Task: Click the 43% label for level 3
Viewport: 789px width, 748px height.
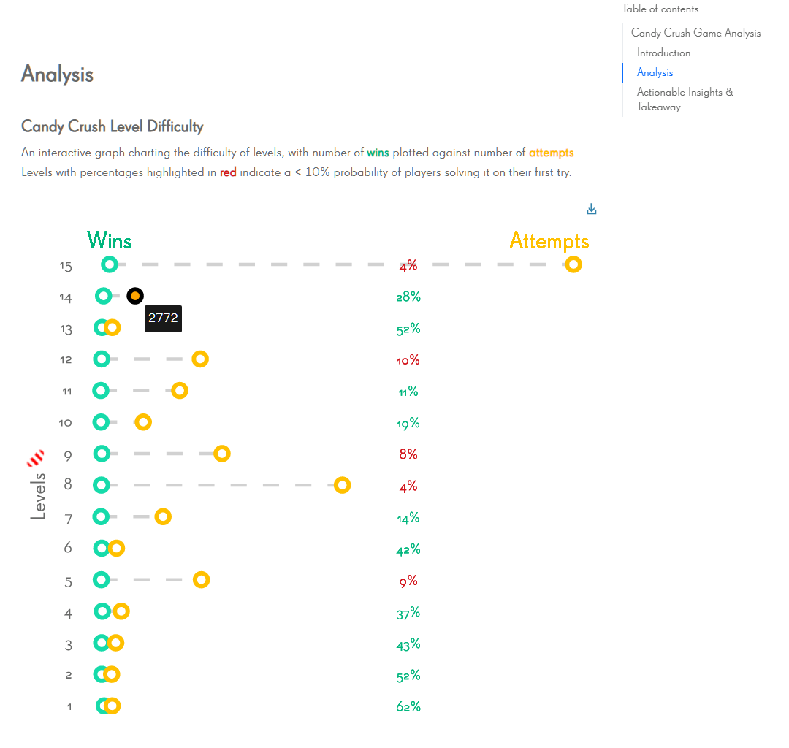Action: click(x=408, y=644)
